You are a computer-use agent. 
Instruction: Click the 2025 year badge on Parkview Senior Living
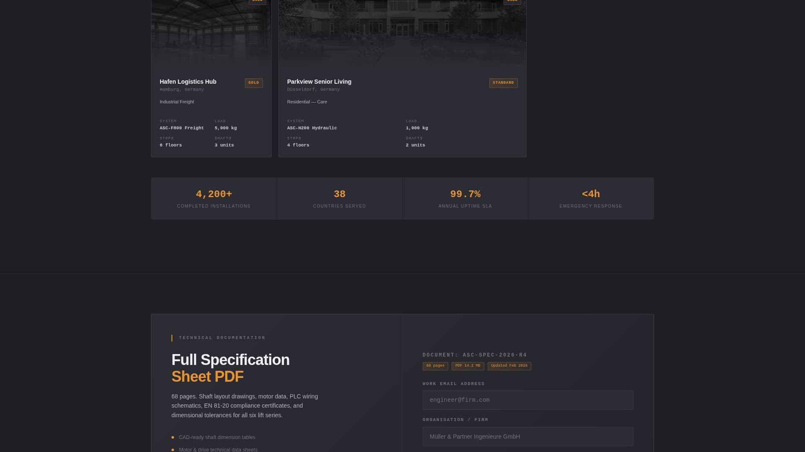512,2
